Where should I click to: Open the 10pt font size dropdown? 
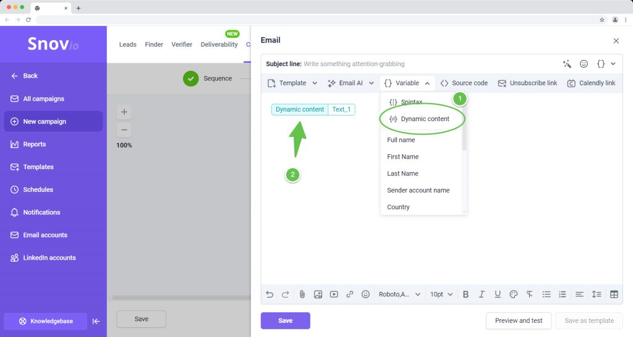click(x=441, y=294)
